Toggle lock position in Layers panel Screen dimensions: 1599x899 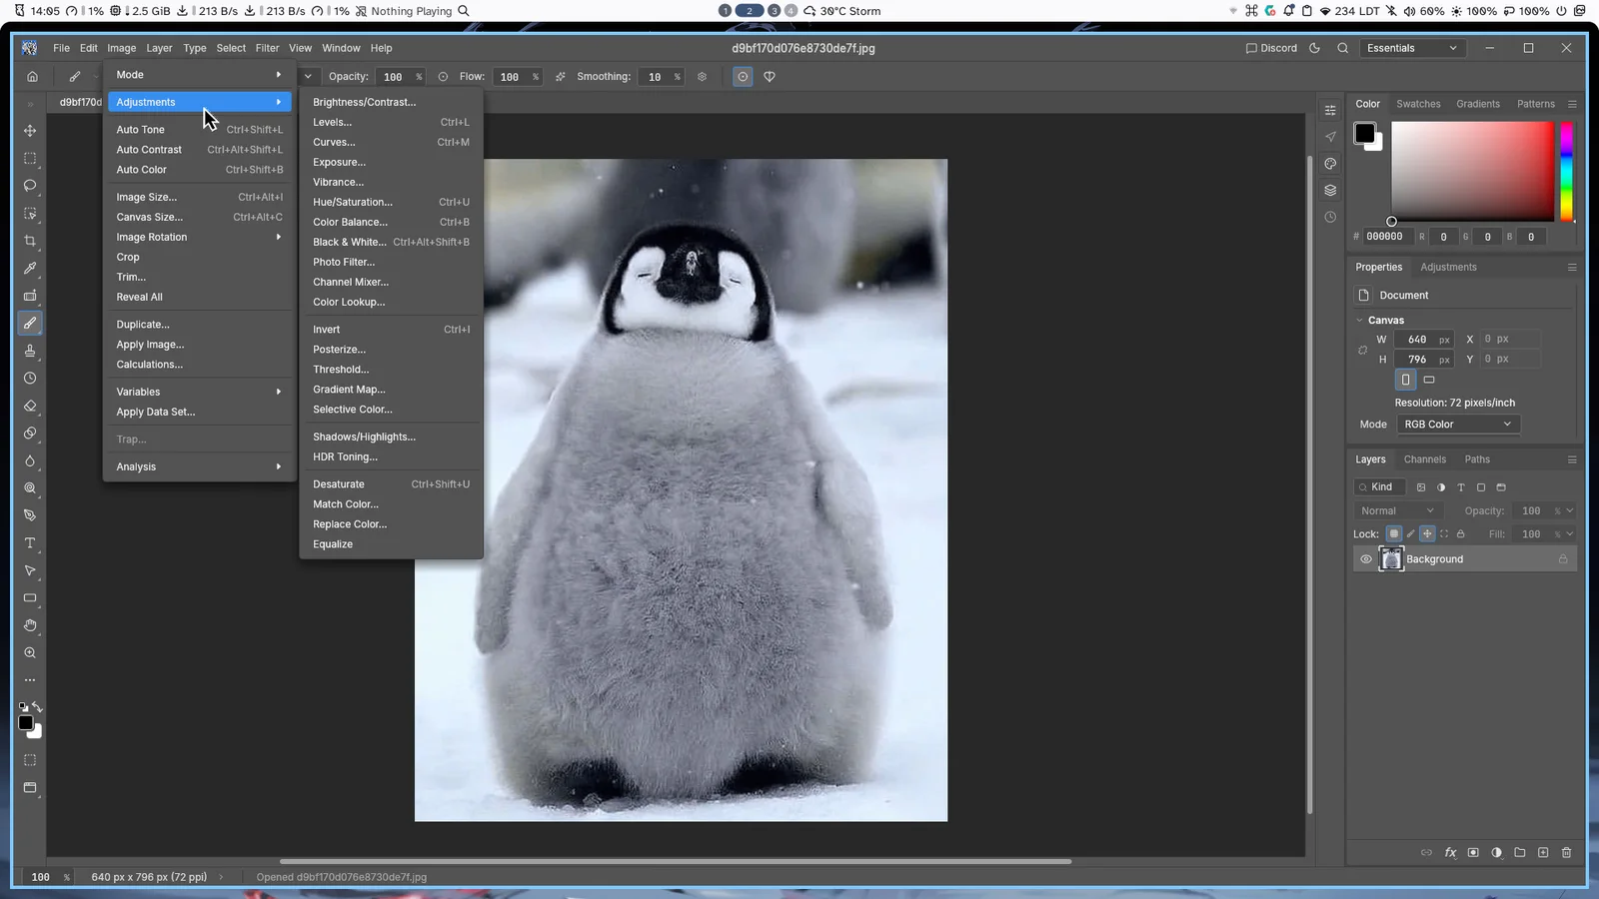(x=1427, y=534)
